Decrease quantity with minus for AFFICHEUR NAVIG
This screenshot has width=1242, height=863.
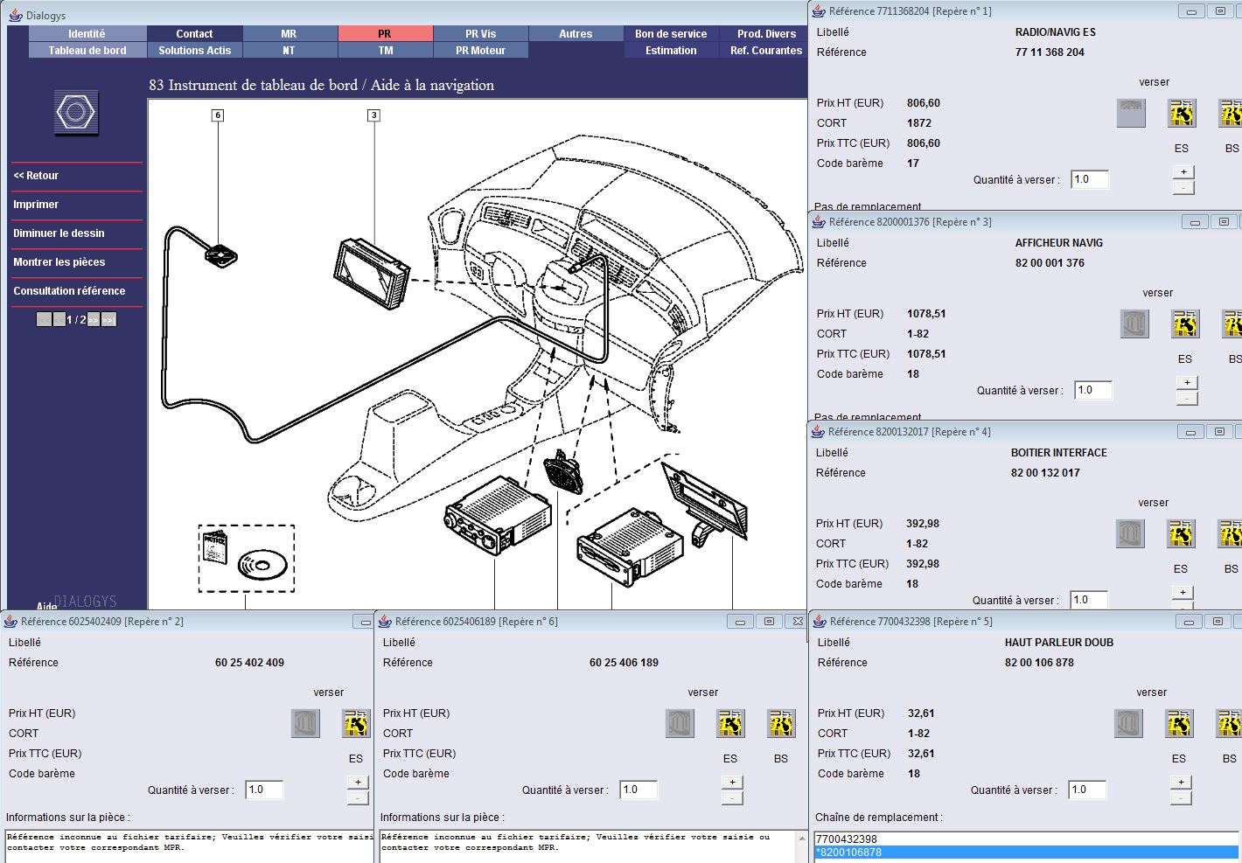[x=1186, y=399]
